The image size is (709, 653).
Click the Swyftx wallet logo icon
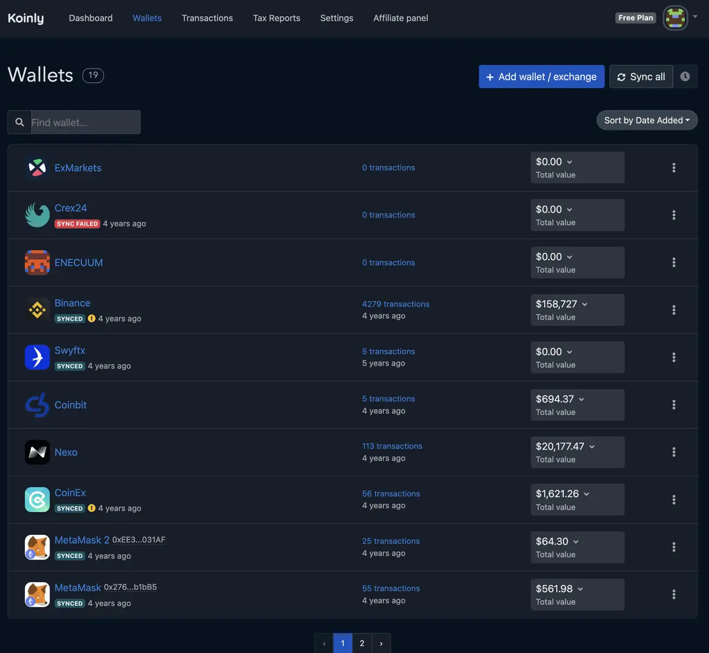[37, 358]
